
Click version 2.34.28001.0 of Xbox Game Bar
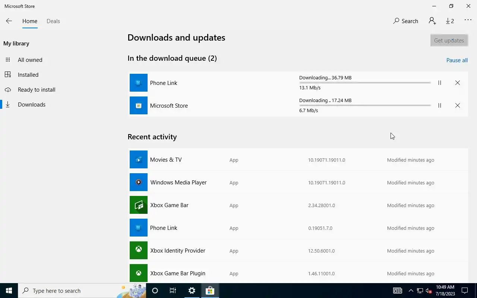click(321, 205)
